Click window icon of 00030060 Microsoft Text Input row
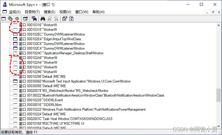This screenshot has height=135, width=222. 15,81
